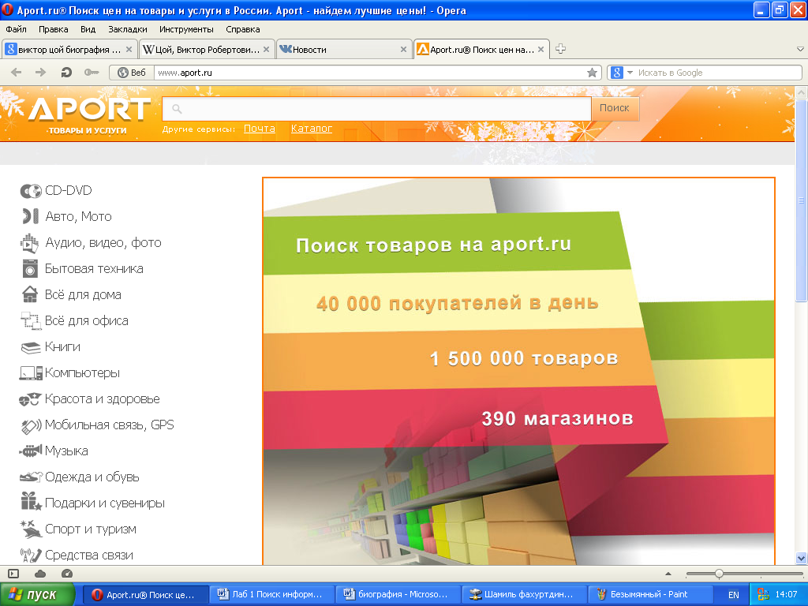Open the Каталог link
The width and height of the screenshot is (808, 606).
coord(311,129)
